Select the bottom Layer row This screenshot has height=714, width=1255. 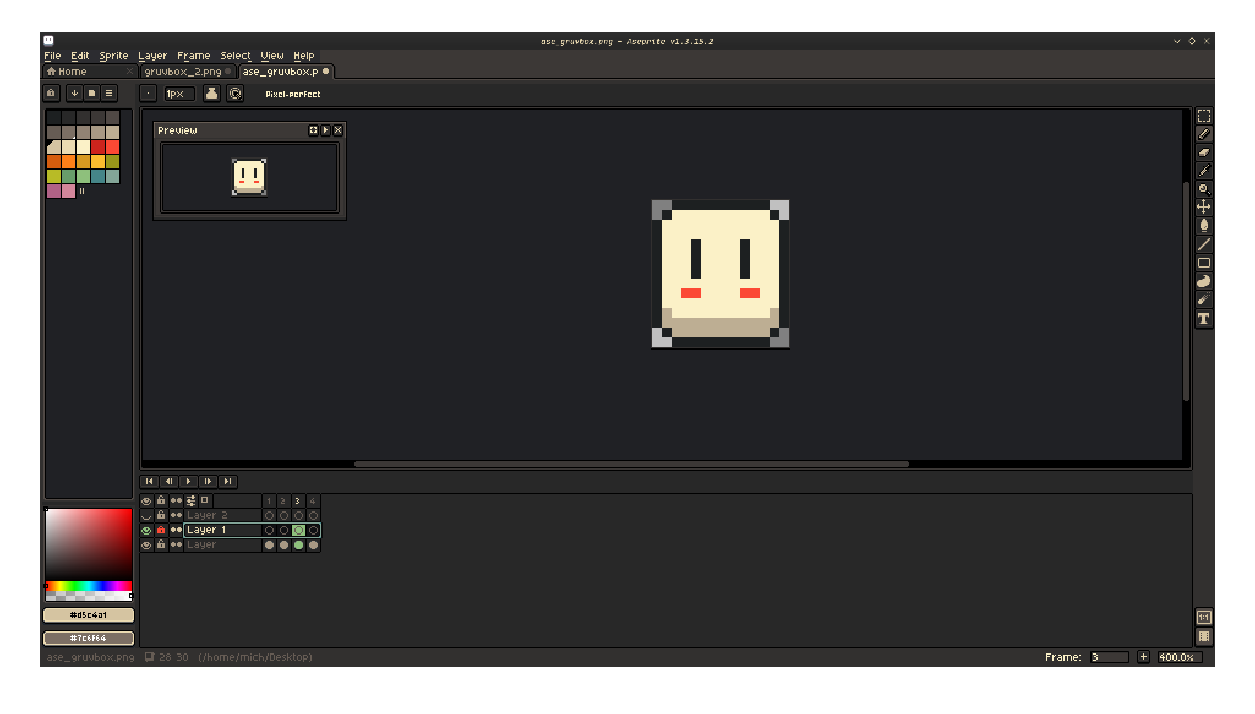(x=222, y=544)
